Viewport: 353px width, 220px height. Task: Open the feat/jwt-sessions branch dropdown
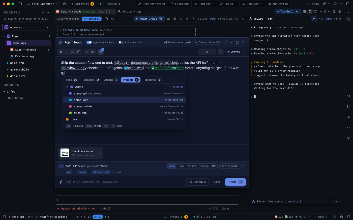(x=53, y=217)
